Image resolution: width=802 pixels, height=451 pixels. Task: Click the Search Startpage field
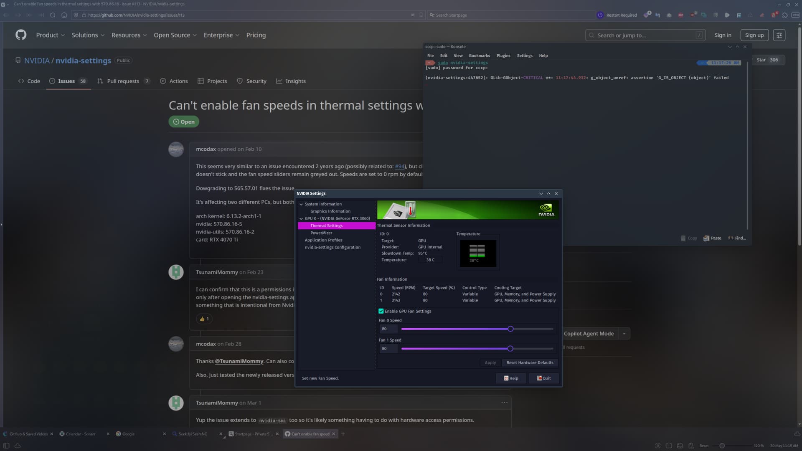pos(510,15)
